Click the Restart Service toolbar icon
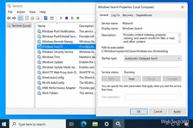Image resolution: width=193 pixels, height=128 pixels. (78, 18)
